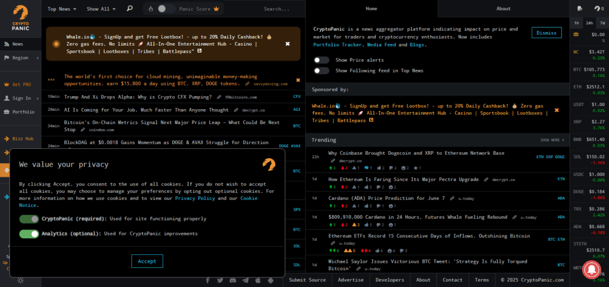Toggle the Panic Score slider switch
This screenshot has height=287, width=609.
167,8
